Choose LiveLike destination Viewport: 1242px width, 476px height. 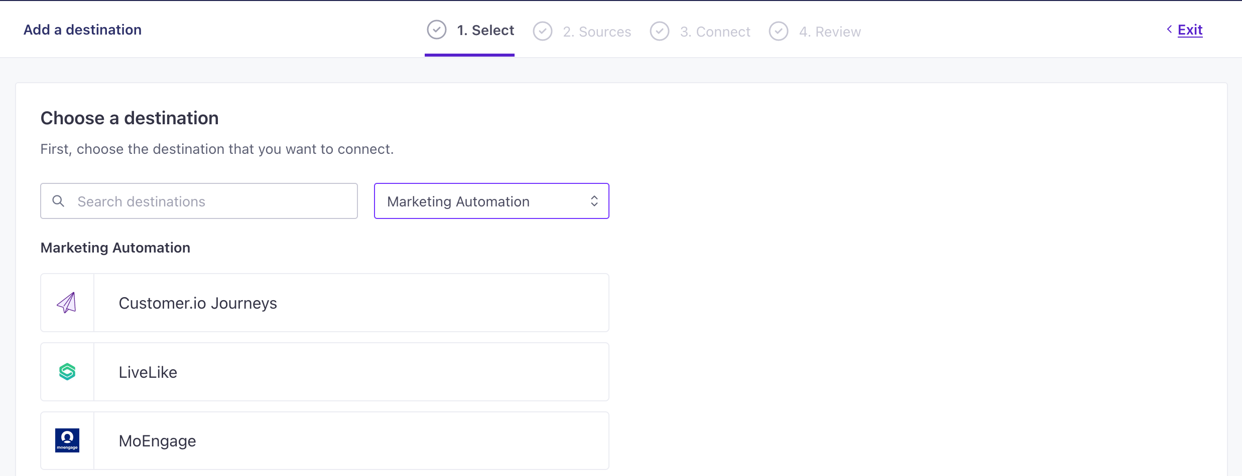click(x=325, y=372)
